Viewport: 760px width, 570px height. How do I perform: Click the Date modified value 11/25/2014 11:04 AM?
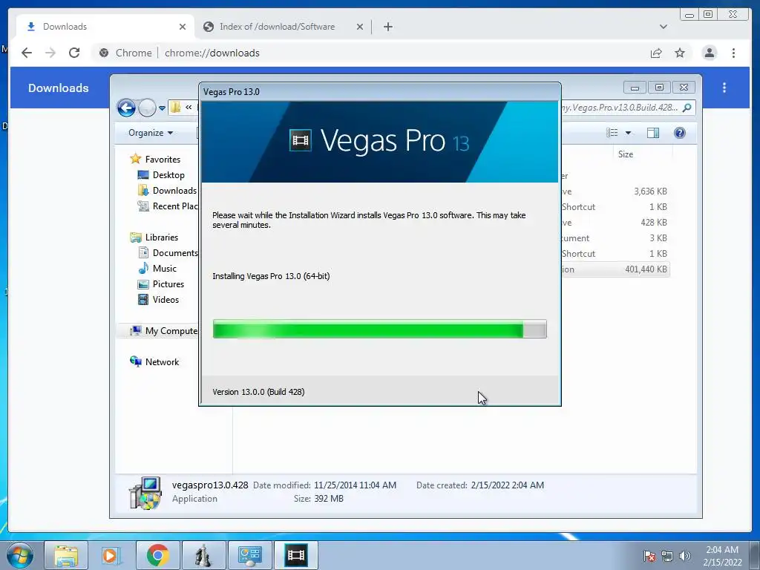(355, 485)
